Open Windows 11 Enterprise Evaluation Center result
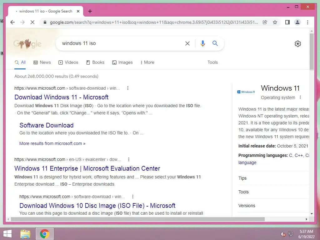The image size is (320, 240). pos(87,168)
